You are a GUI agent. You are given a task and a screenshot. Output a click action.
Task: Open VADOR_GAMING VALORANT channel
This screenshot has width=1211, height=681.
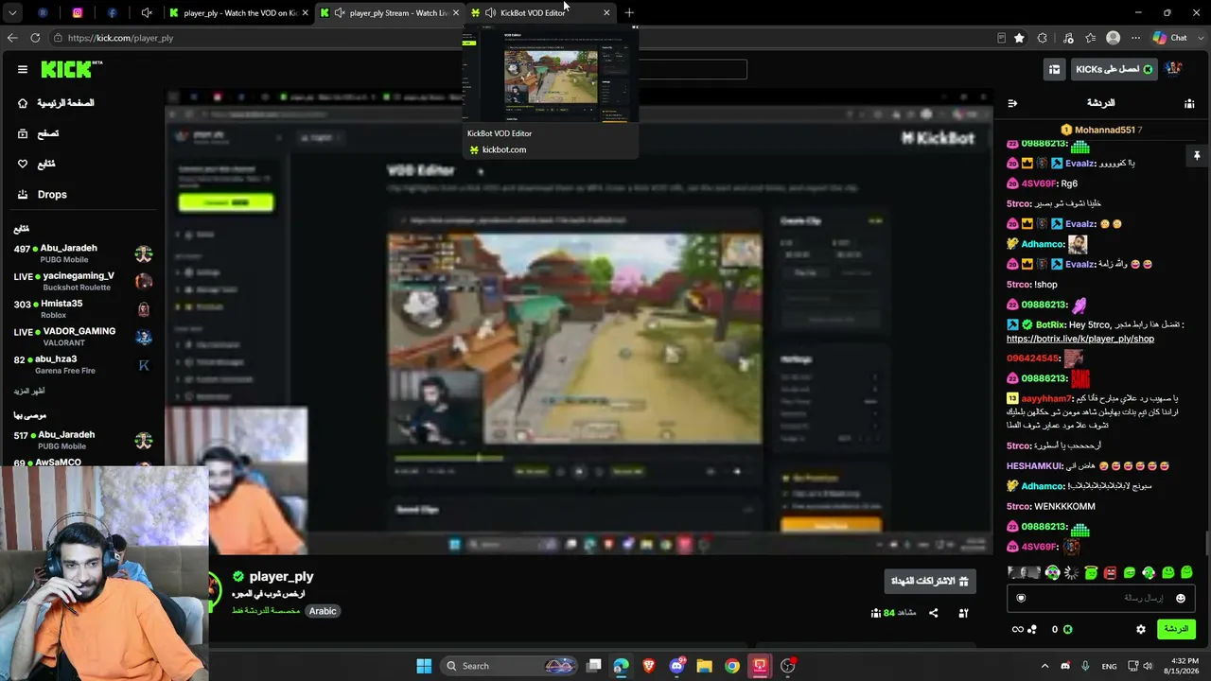pyautogui.click(x=83, y=337)
